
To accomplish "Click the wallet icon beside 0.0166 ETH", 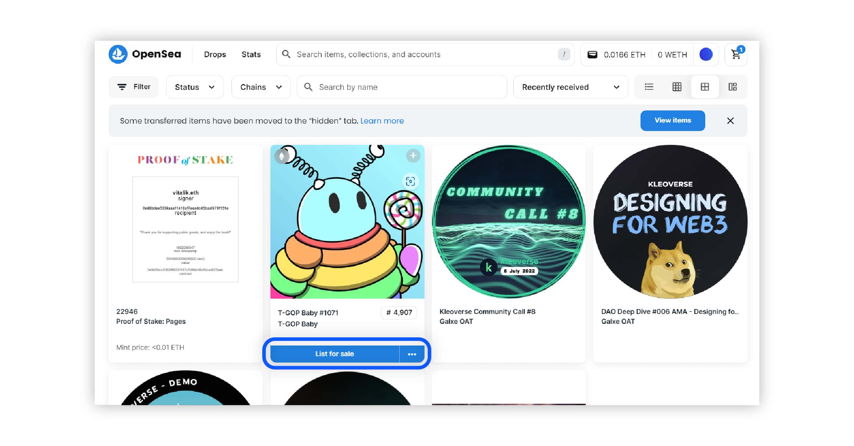I will tap(592, 55).
